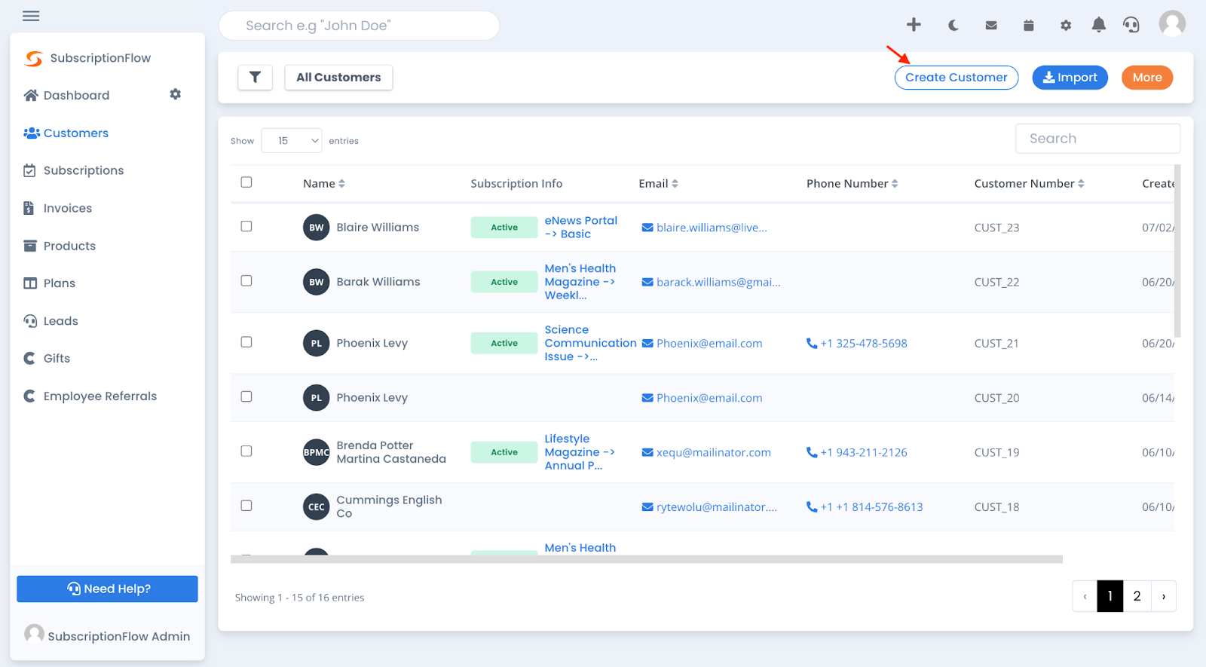Open Invoices in the sidebar
The height and width of the screenshot is (667, 1206).
click(x=67, y=208)
